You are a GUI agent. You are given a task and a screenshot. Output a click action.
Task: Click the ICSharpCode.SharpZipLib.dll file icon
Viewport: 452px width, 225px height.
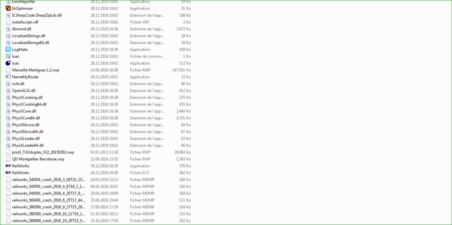8,15
